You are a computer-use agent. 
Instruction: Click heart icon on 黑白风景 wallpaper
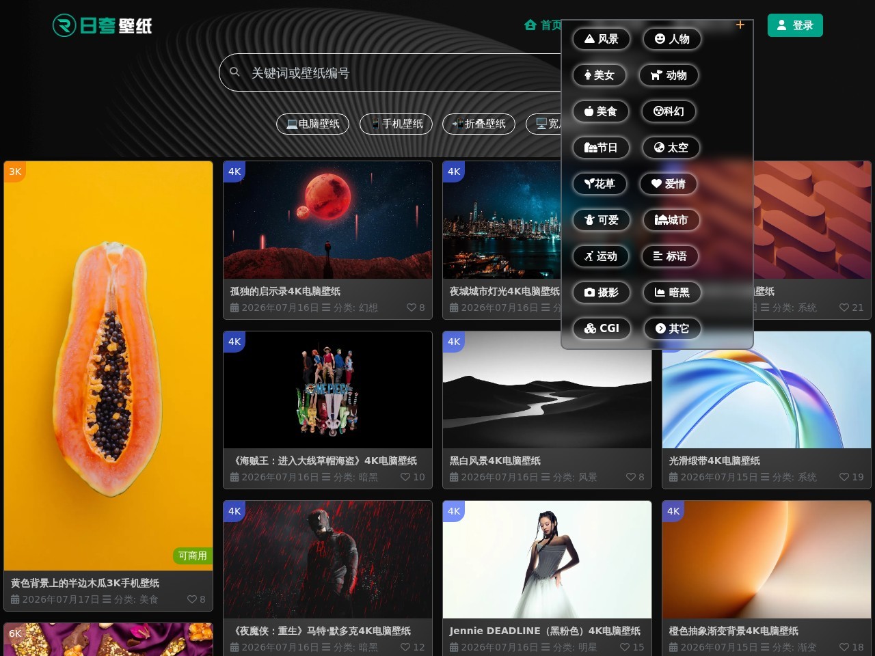pos(631,477)
